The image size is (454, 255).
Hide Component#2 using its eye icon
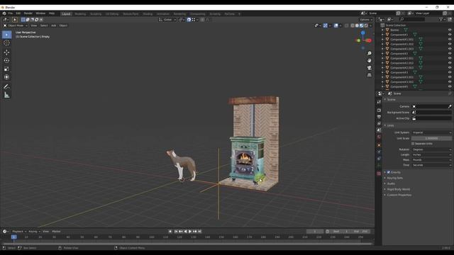click(x=450, y=54)
